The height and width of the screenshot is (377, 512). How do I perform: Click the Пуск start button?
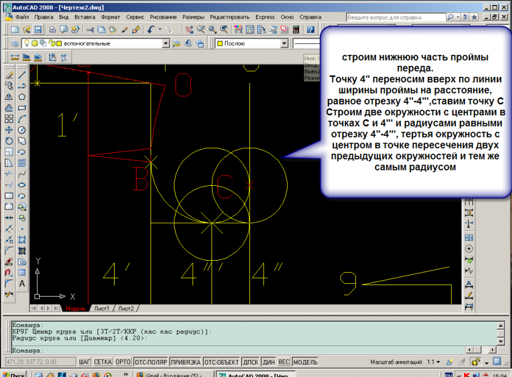[15, 374]
